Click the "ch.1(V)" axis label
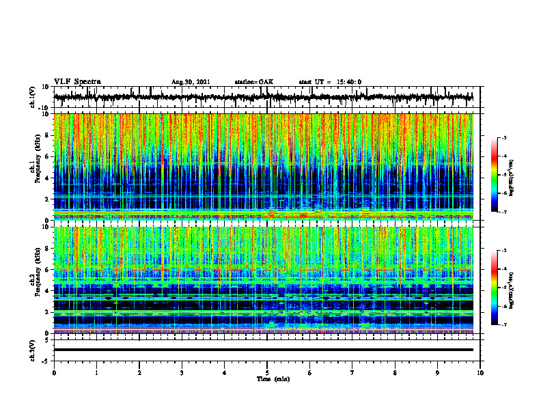The height and width of the screenshot is (418, 541). click(x=33, y=97)
